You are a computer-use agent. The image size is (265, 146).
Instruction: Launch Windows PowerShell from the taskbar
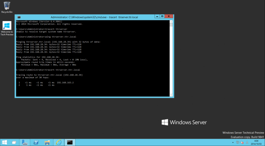point(36,142)
